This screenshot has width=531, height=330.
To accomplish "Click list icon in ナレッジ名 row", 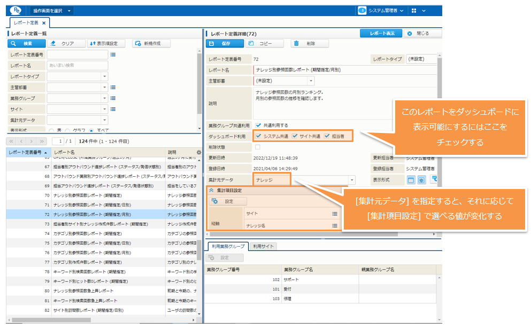I will [x=334, y=226].
